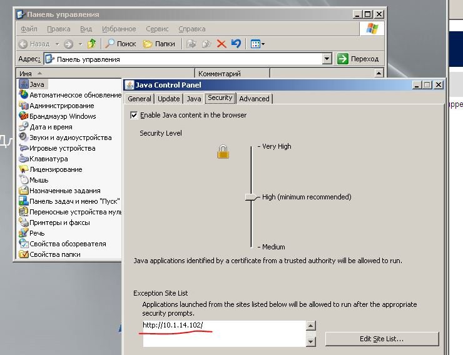Open the Речь icon
Viewport: 463px width, 355px height.
pyautogui.click(x=23, y=232)
